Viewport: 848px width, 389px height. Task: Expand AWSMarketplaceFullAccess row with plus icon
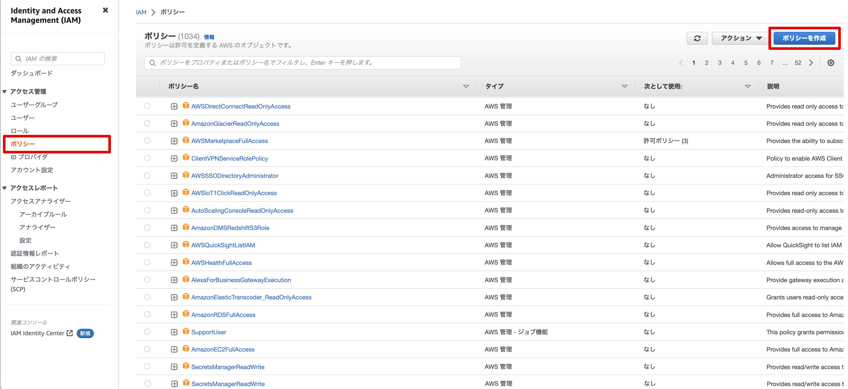click(x=174, y=141)
